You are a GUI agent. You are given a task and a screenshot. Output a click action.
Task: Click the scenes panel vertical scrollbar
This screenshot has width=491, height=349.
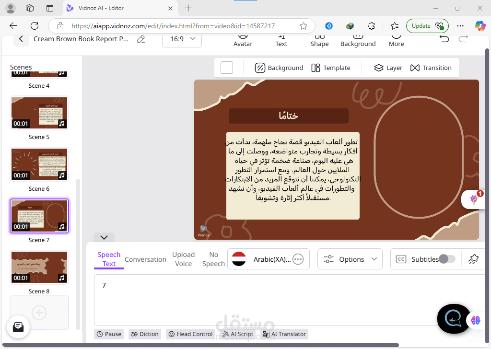[x=78, y=254]
